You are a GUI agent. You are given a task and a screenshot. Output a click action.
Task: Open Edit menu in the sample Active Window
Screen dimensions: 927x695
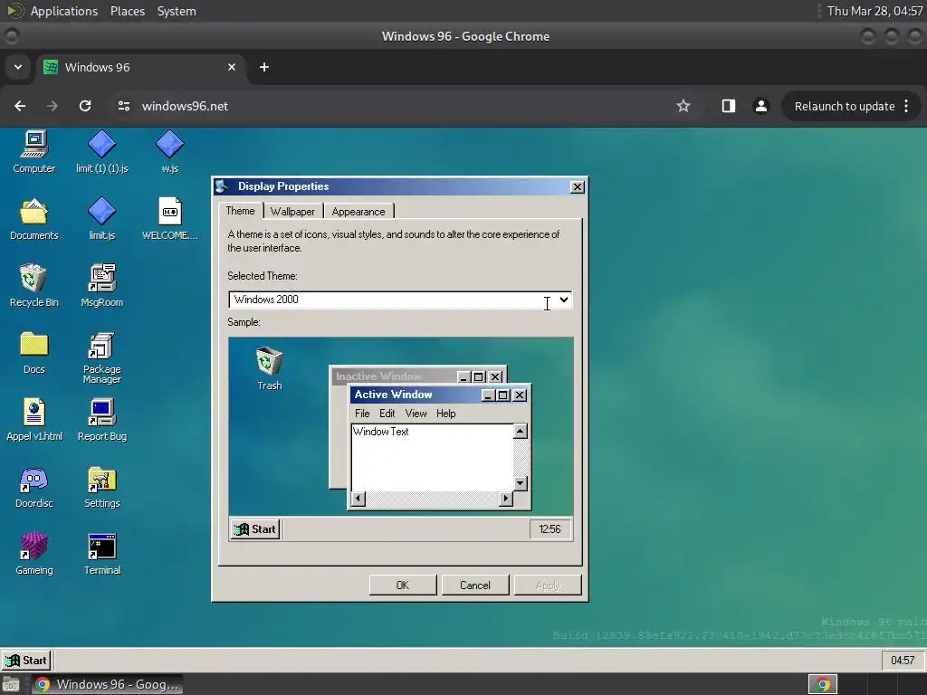point(387,414)
